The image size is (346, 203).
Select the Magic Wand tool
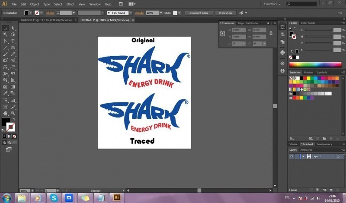5,35
